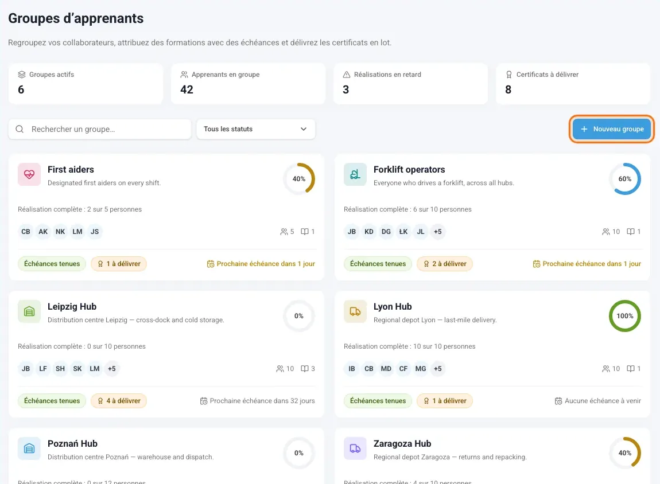This screenshot has width=660, height=484.
Task: Click the First aiders members count icon
Action: tap(284, 232)
